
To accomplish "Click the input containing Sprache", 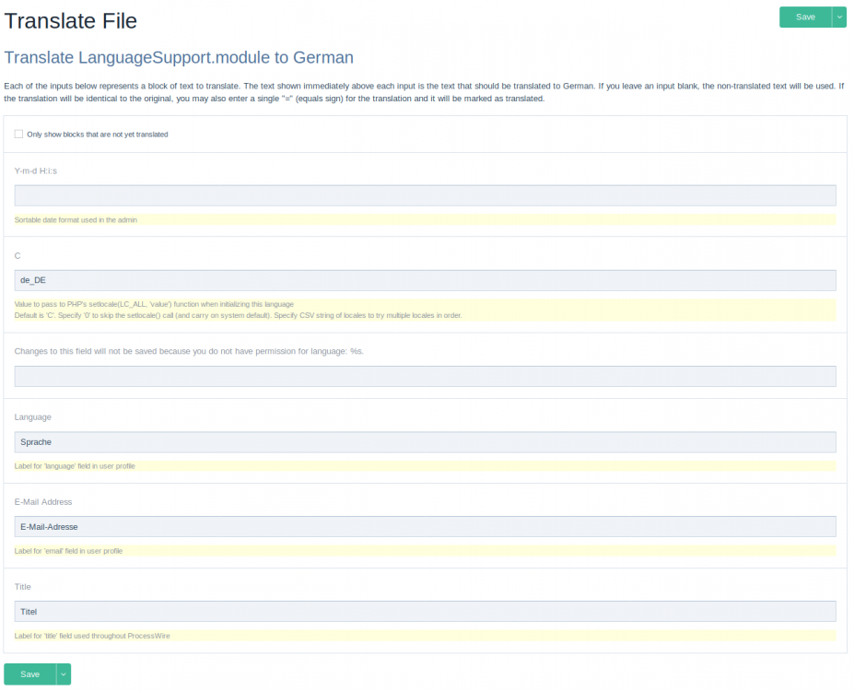I will click(x=425, y=442).
